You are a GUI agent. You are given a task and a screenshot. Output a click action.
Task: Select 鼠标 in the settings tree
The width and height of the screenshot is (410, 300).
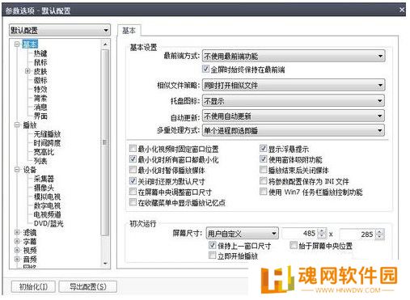pyautogui.click(x=40, y=62)
